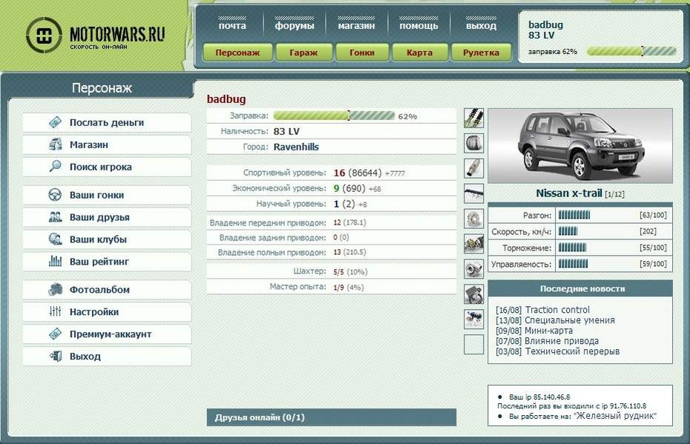Screen dimensions: 690x444
Task: Open Ваши клубы in the sidebar
Action: point(107,239)
